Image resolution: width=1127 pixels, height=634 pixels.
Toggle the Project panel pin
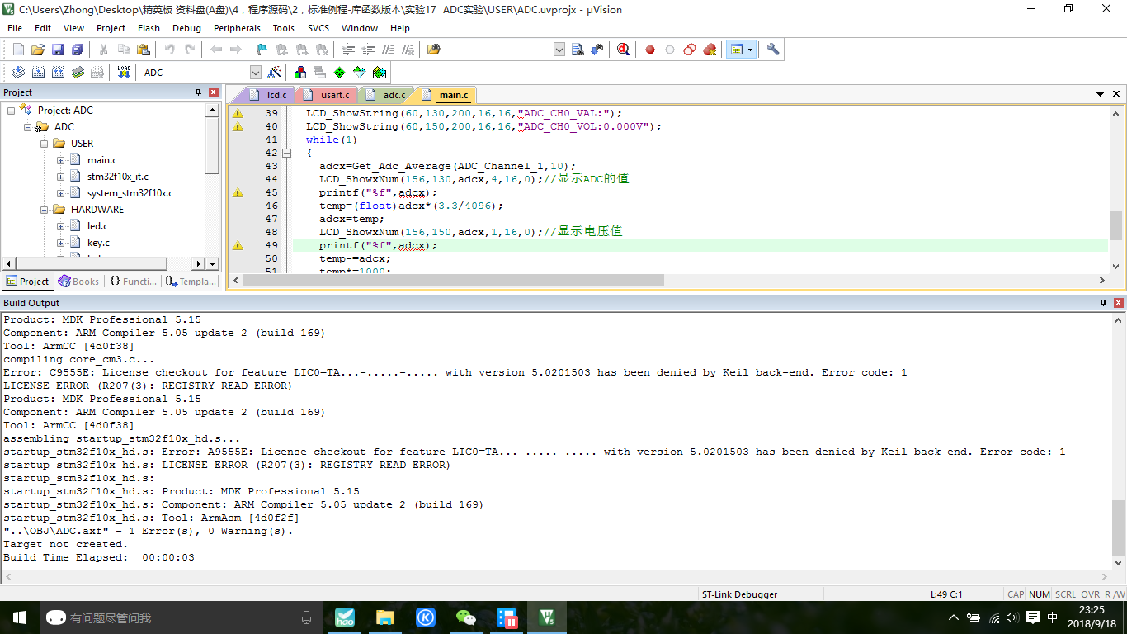pyautogui.click(x=198, y=92)
